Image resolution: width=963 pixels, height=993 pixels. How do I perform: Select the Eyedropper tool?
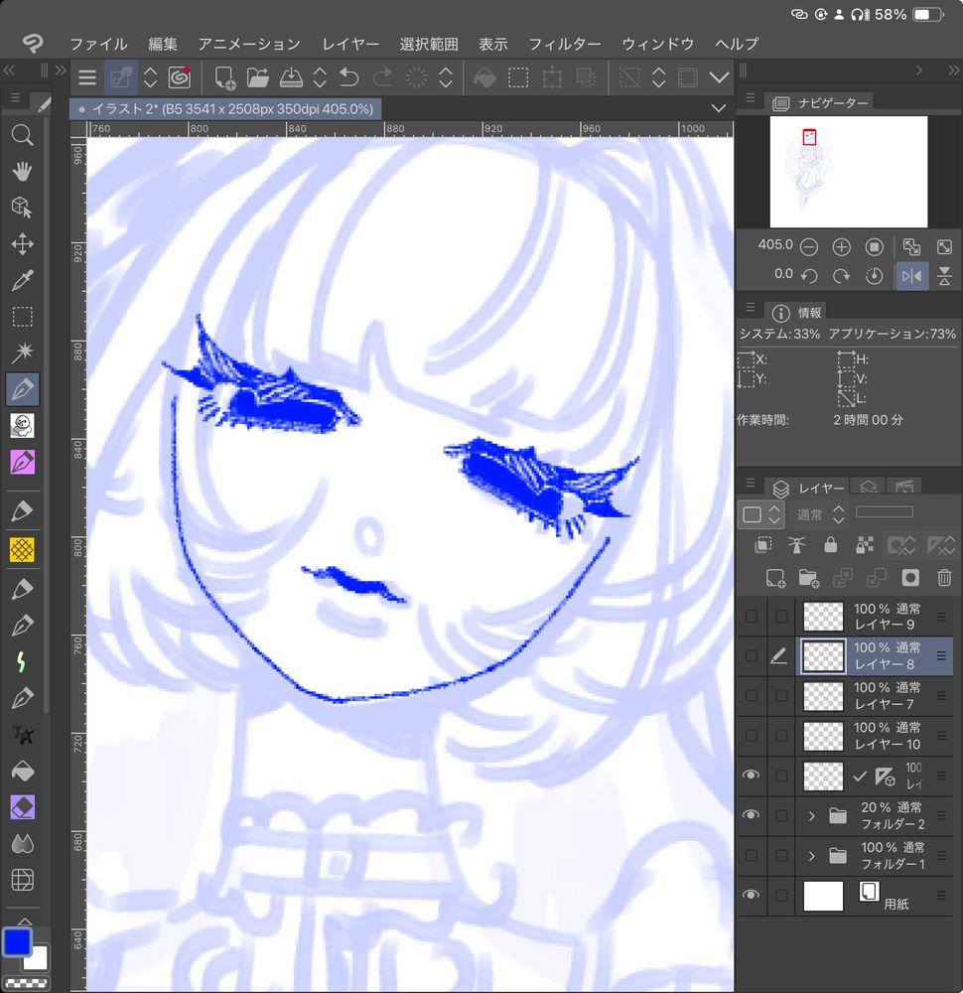coord(22,280)
